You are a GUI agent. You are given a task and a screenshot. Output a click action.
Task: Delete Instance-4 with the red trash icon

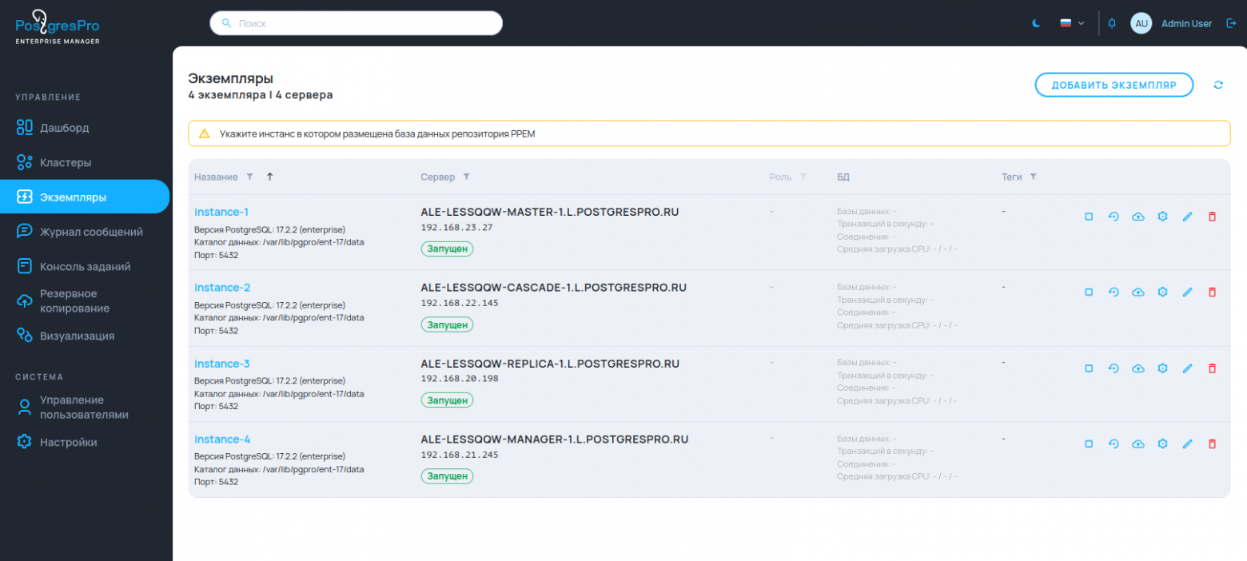pos(1212,444)
